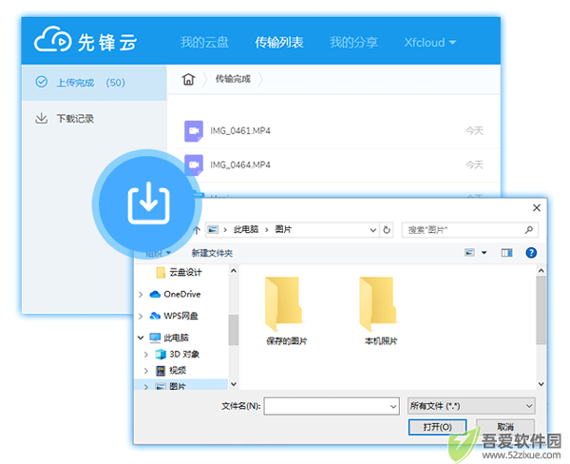Collapse the 此电脑 tree node

point(141,338)
